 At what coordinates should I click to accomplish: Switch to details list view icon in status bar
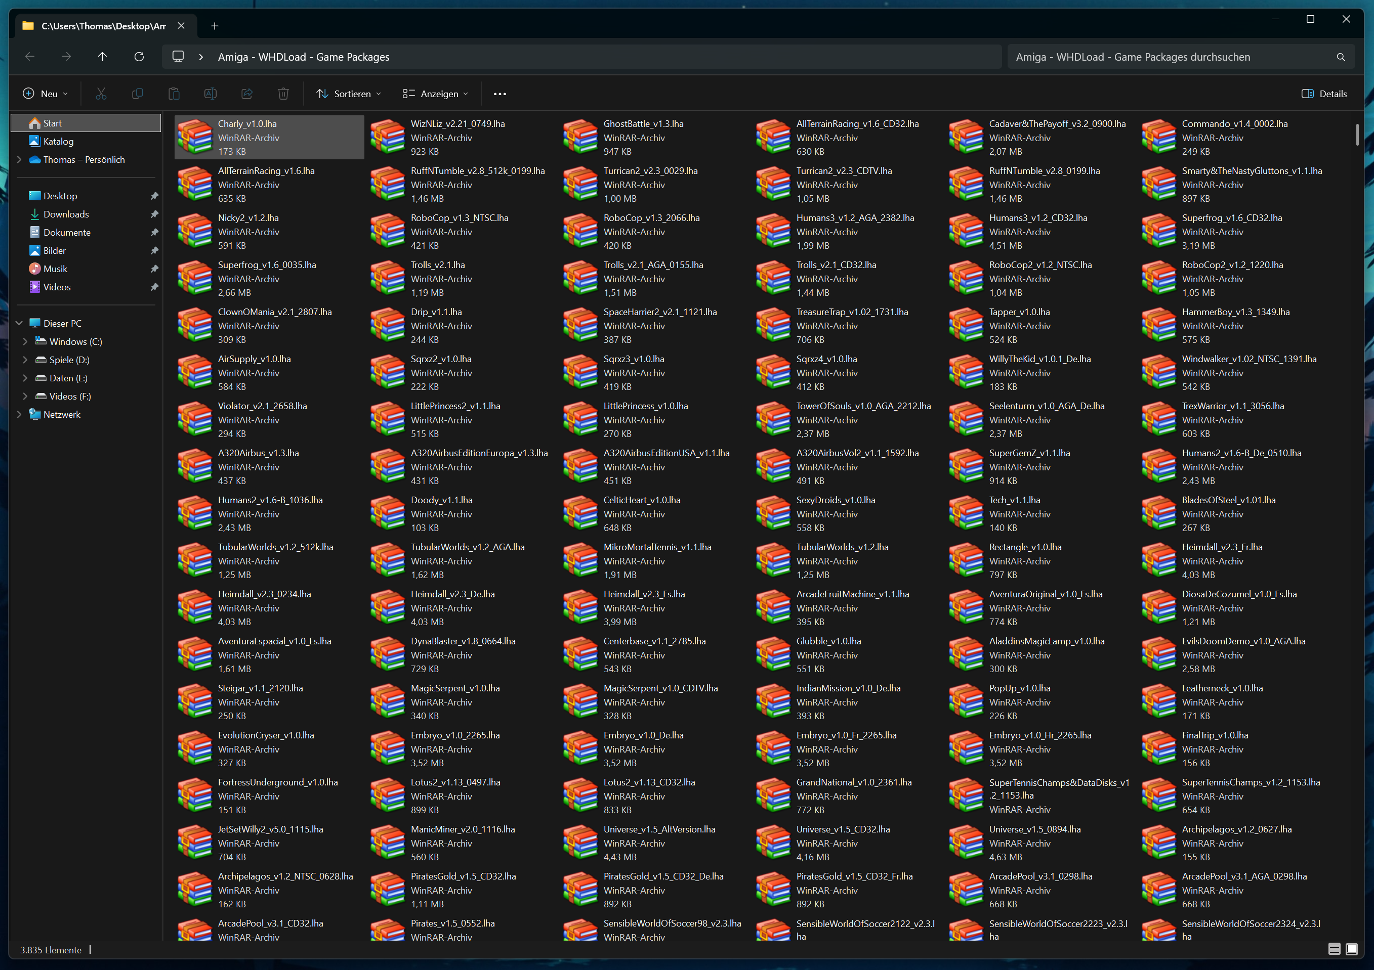[x=1334, y=949]
